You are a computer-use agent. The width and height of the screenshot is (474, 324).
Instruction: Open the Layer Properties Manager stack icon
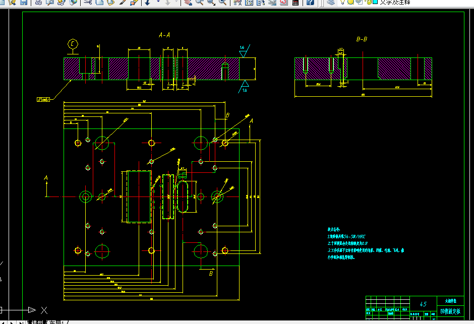coord(331,2)
